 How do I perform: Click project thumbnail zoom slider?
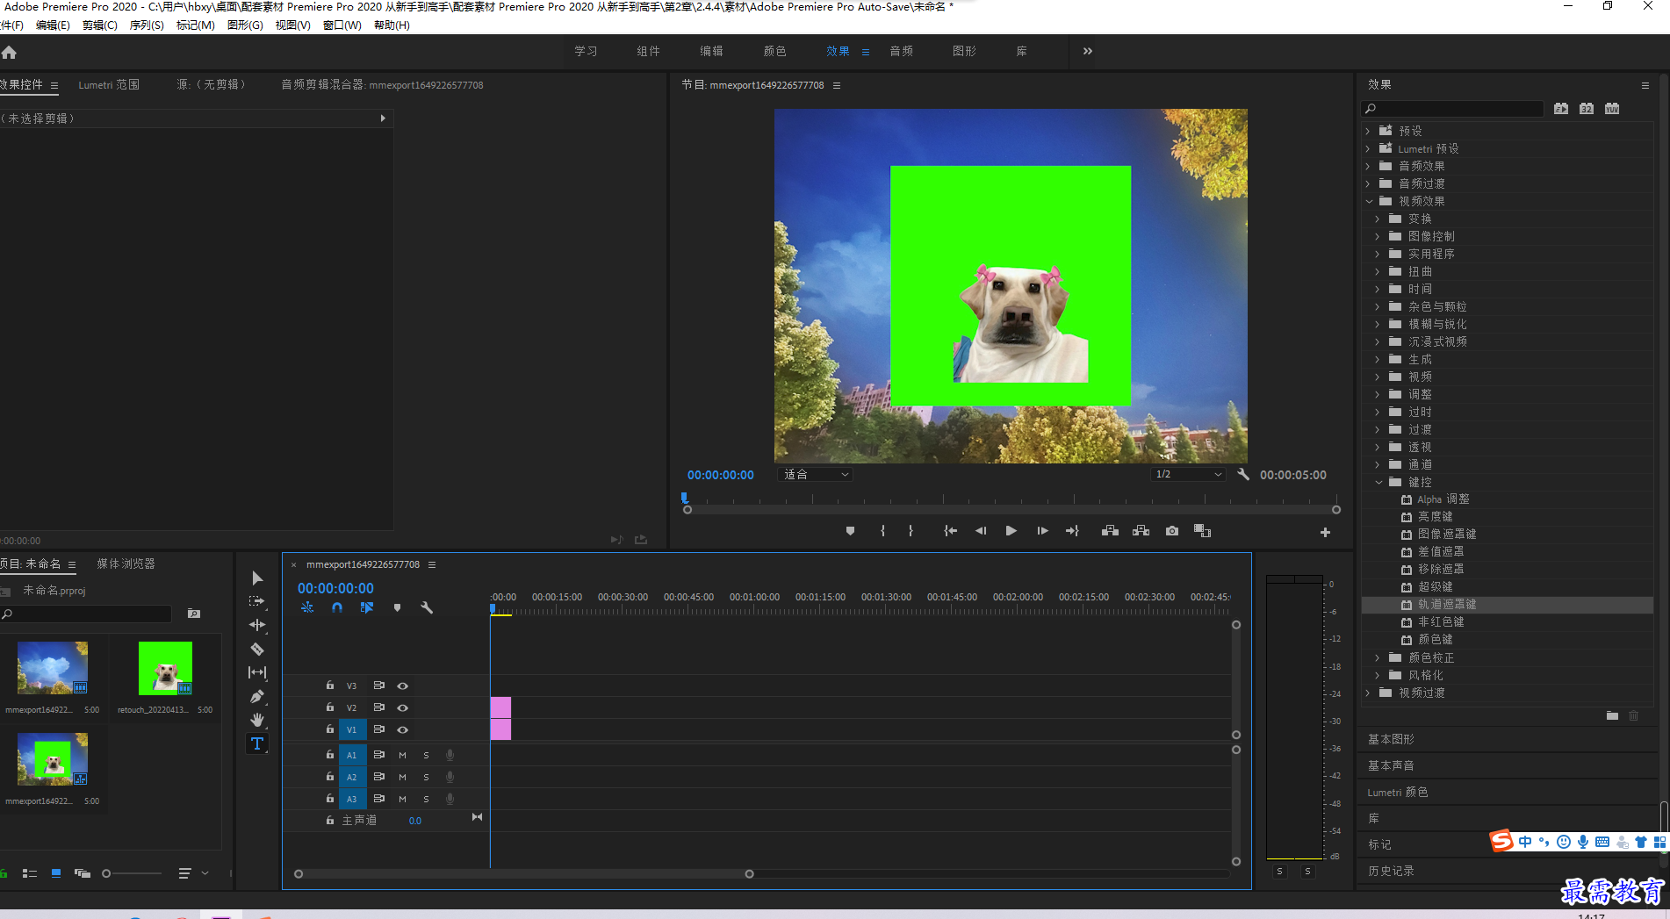(x=132, y=873)
